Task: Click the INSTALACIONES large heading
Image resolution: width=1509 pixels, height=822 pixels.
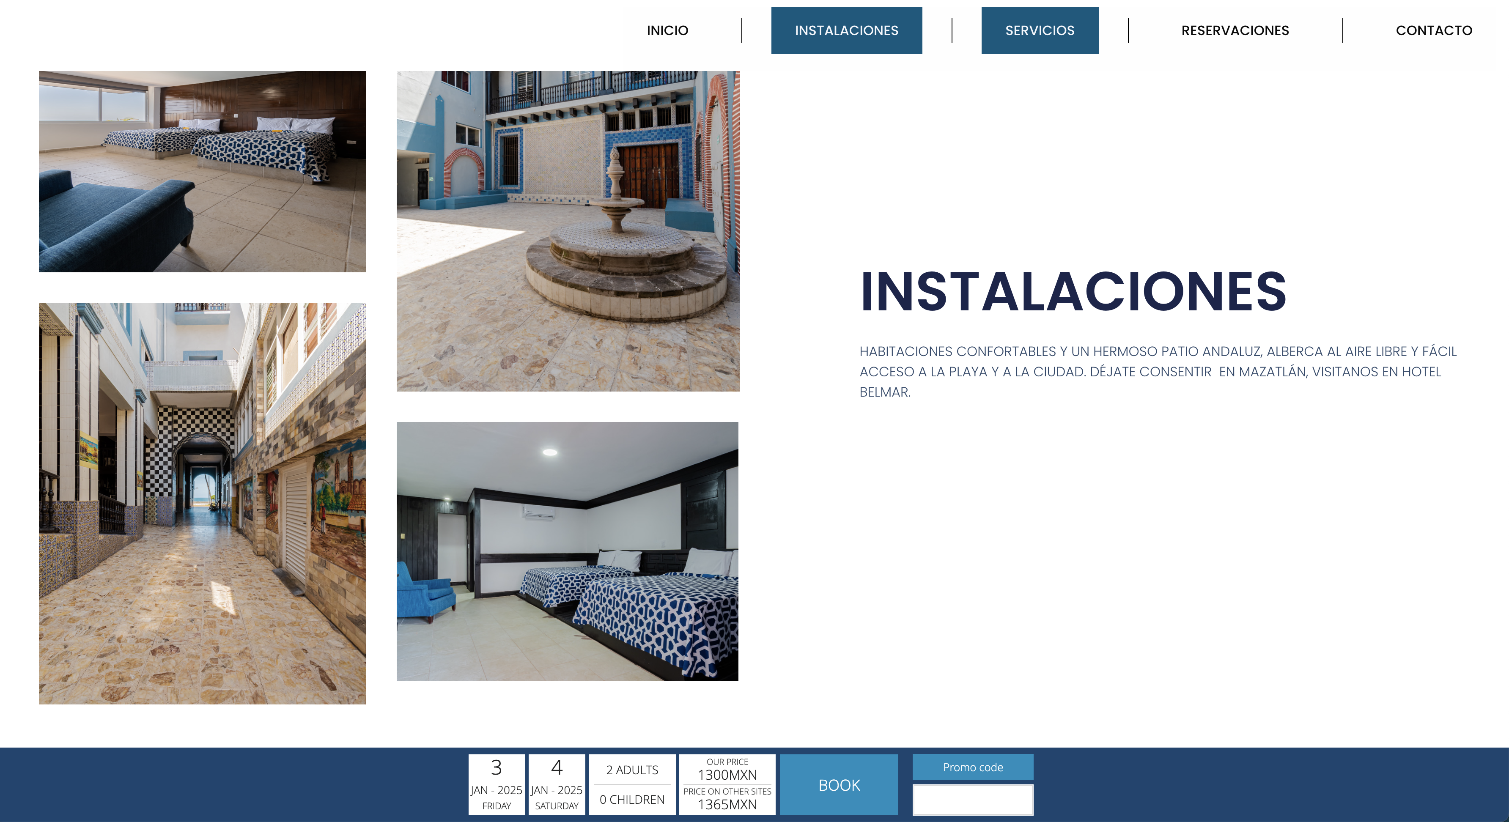Action: pos(1073,291)
